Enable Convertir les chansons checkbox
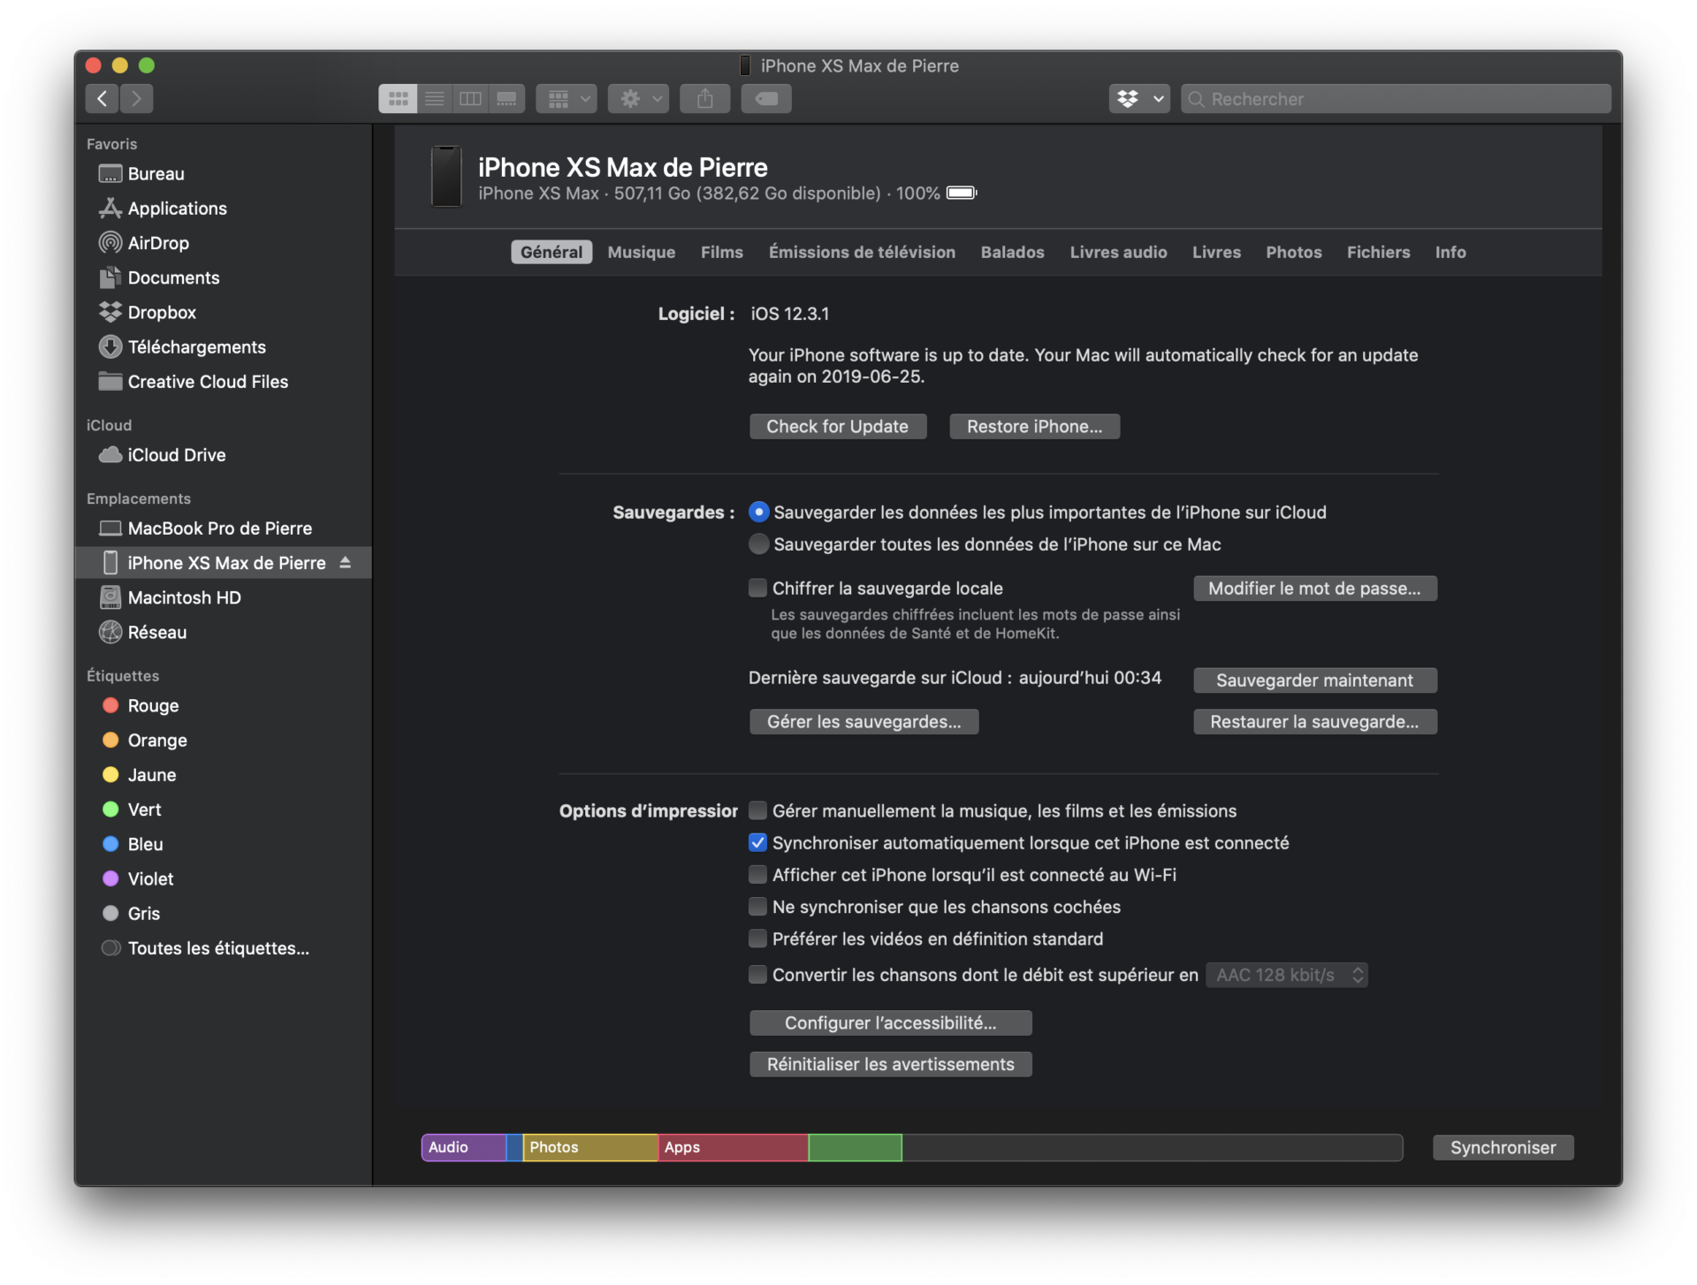 pos(757,975)
